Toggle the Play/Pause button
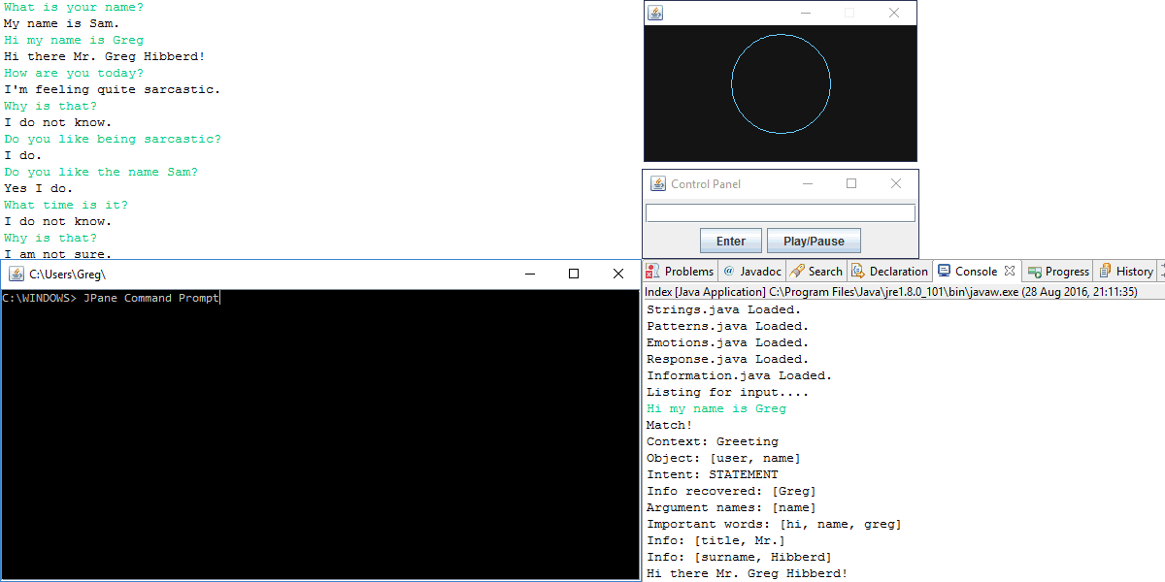 [x=814, y=242]
